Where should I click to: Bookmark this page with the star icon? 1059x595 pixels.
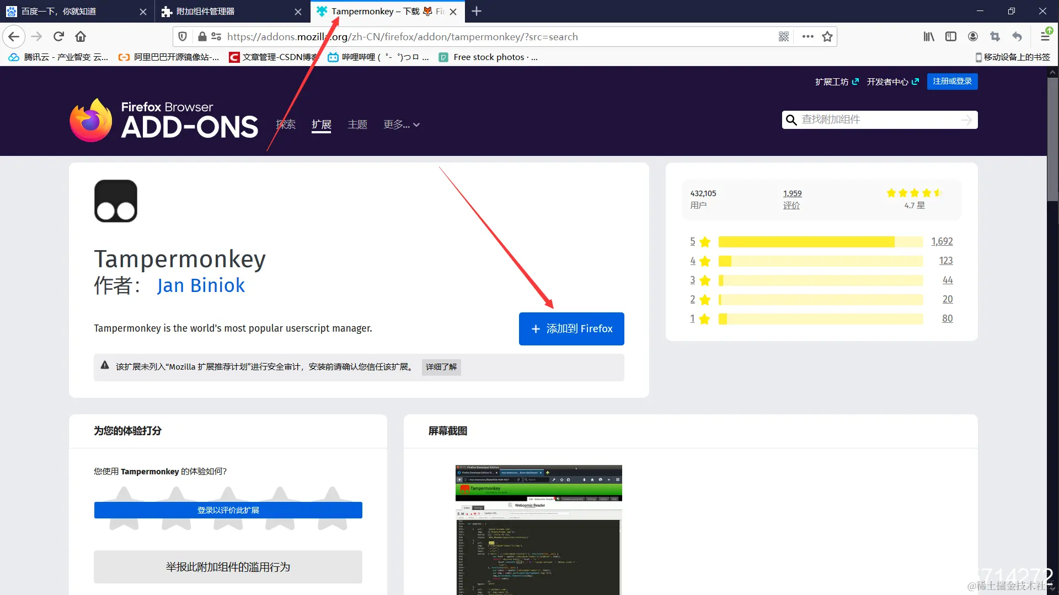pos(827,36)
